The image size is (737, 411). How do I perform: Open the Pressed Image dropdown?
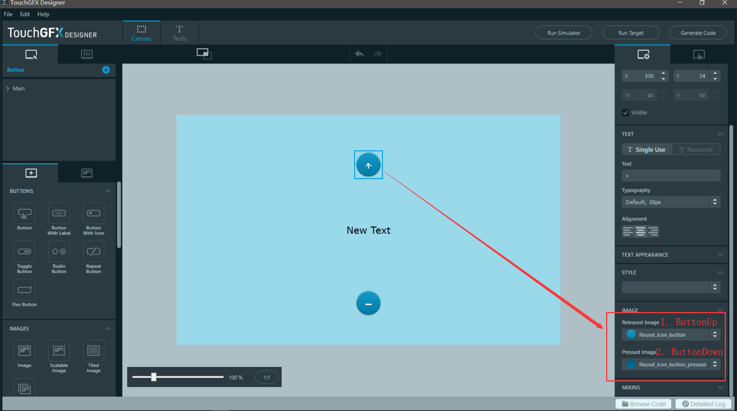click(671, 364)
